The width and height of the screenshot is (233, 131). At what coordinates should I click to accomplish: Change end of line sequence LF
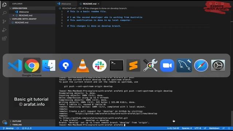(x=205, y=128)
